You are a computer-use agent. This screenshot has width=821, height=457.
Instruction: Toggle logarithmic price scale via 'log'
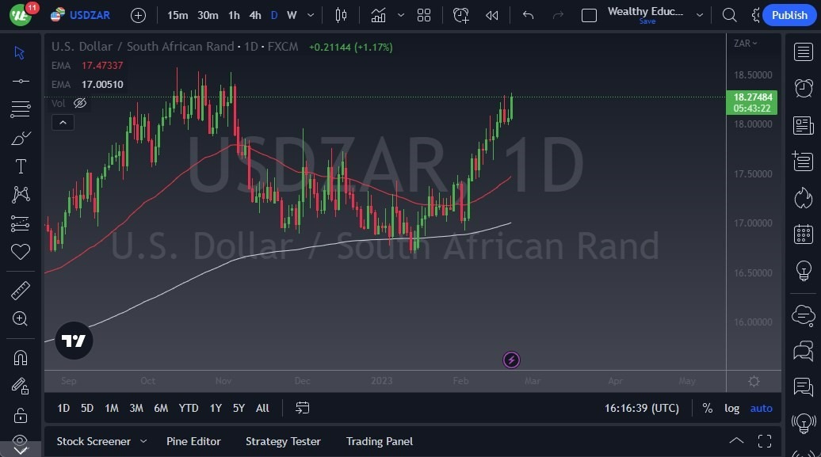pos(731,408)
